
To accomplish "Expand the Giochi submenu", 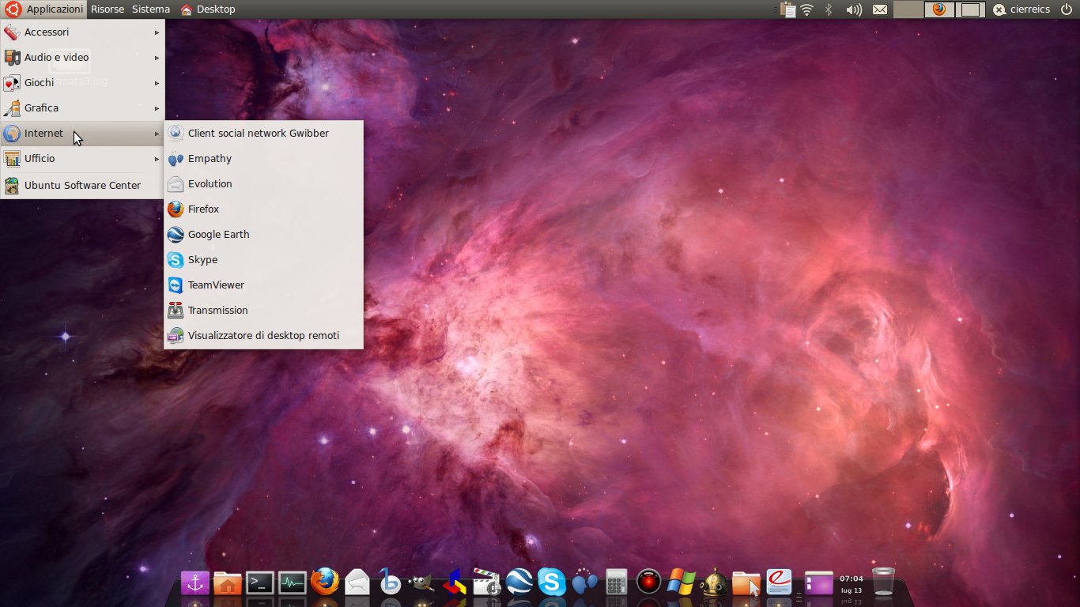I will tap(82, 83).
